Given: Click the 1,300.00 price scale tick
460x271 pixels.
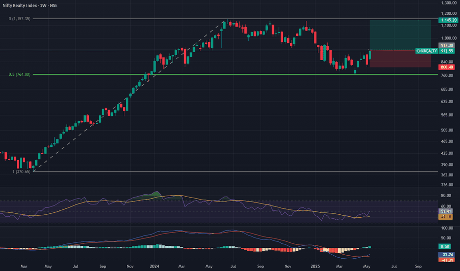Looking at the screenshot, I should point(449,3).
